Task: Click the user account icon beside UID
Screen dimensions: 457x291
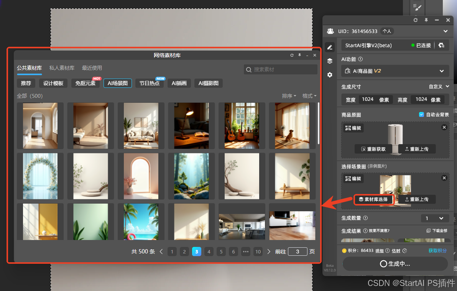Action: coord(330,31)
